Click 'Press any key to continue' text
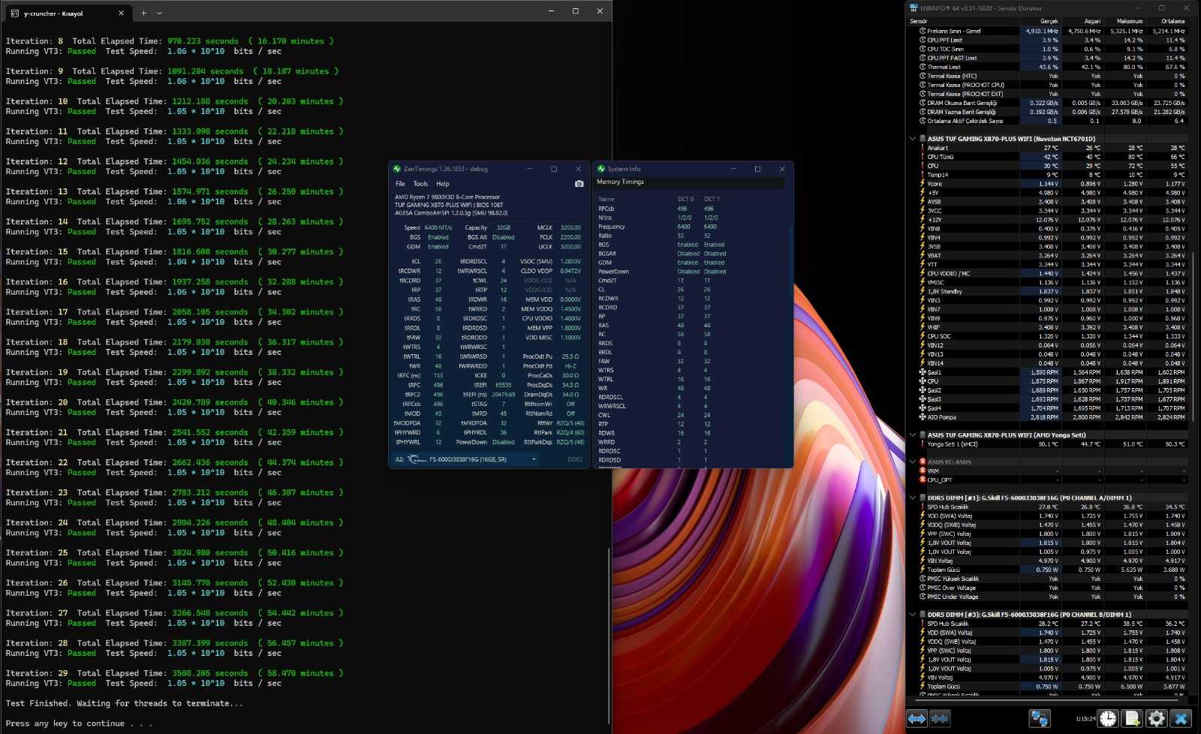 (x=78, y=723)
